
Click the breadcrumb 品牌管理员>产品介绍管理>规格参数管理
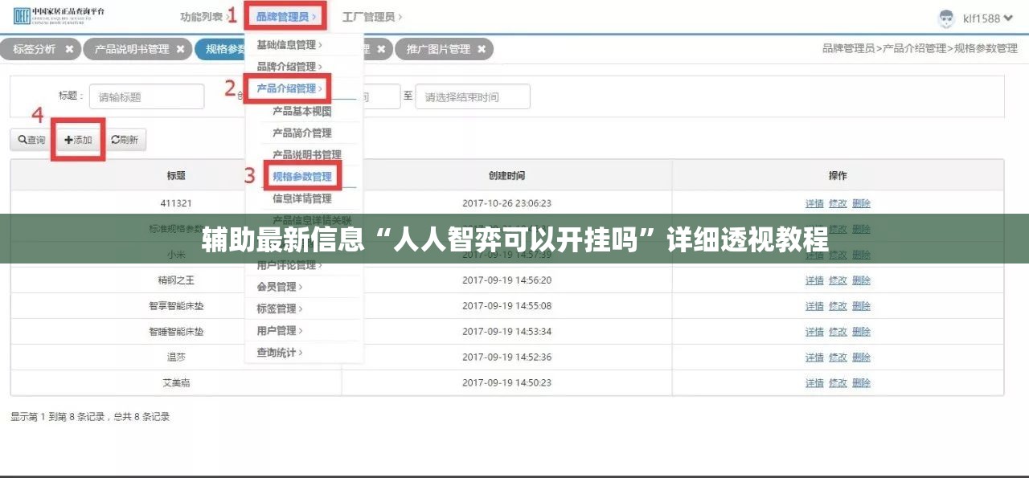click(x=920, y=49)
